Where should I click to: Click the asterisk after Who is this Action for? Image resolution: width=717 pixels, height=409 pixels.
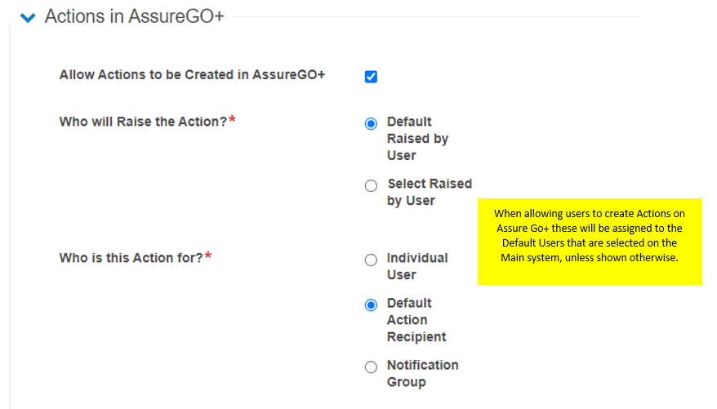(x=208, y=257)
